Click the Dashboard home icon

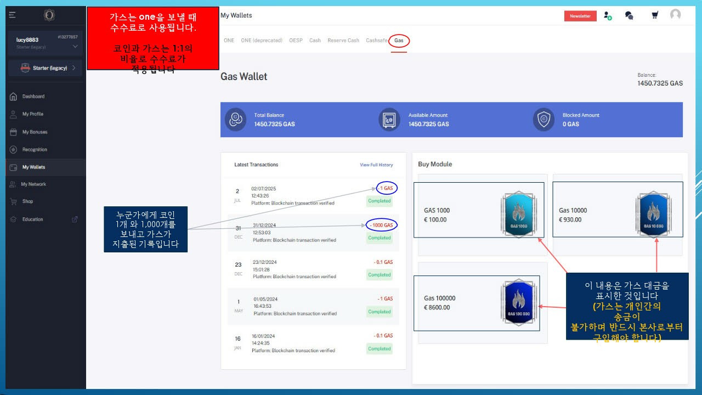tap(14, 97)
